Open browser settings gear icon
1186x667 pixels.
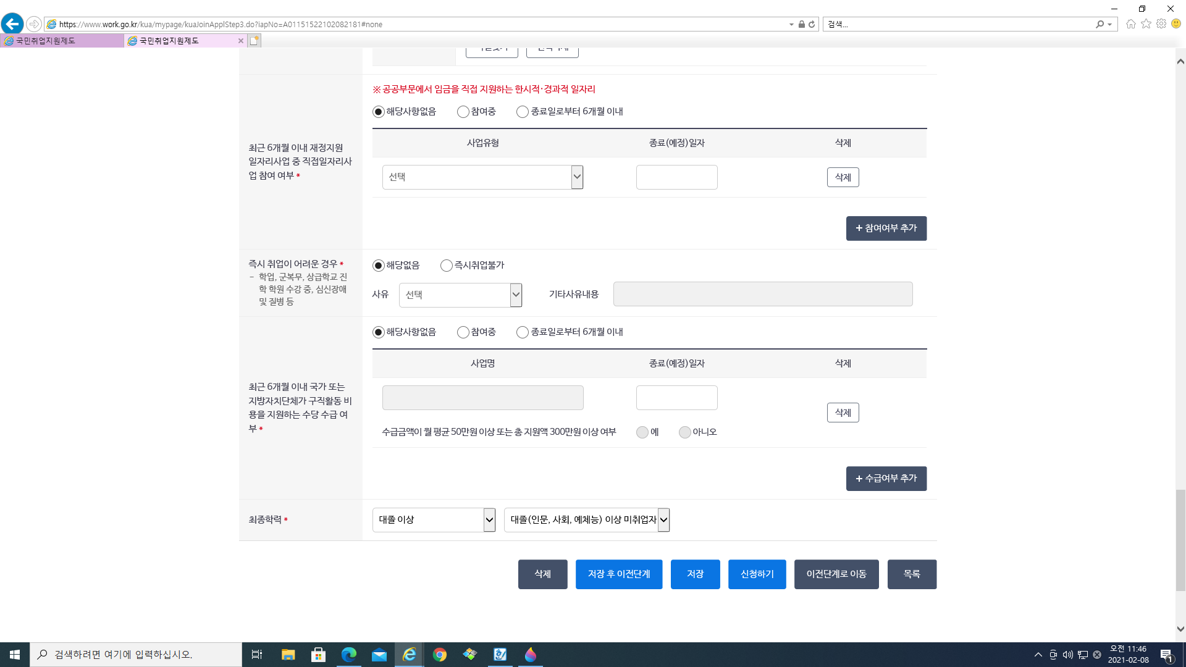click(x=1161, y=24)
